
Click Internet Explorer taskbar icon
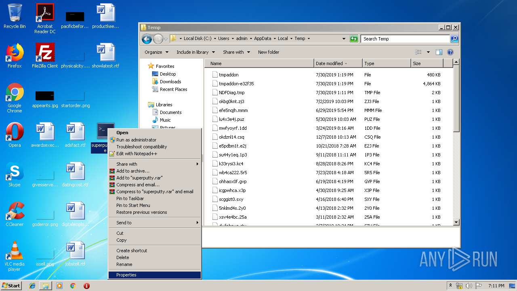32,286
